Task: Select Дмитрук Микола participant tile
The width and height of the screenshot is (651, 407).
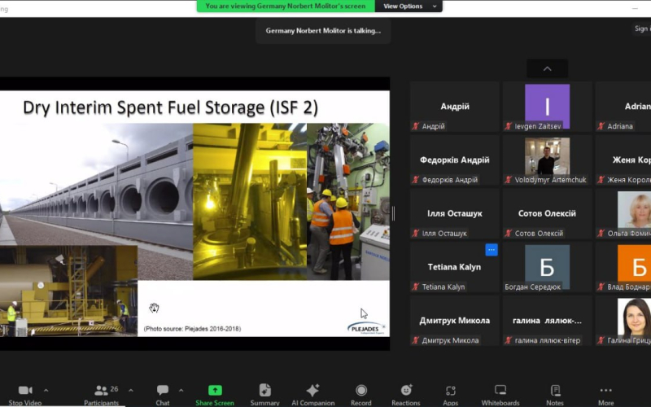Action: pyautogui.click(x=455, y=321)
